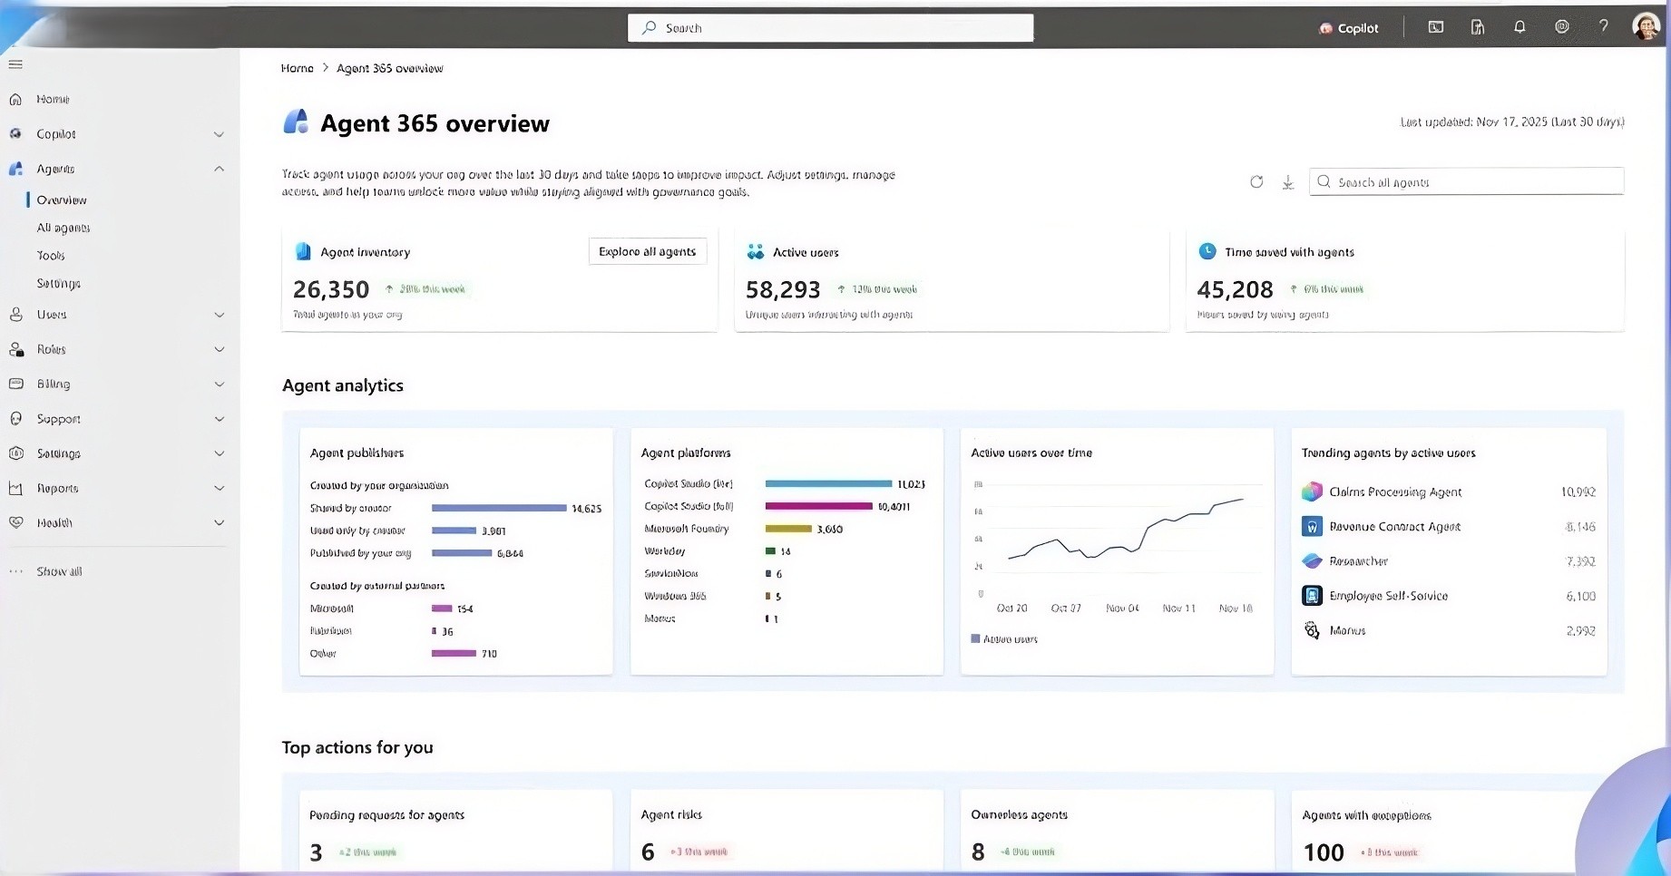1671x876 pixels.
Task: Click Explore all agents button
Action: tap(648, 251)
